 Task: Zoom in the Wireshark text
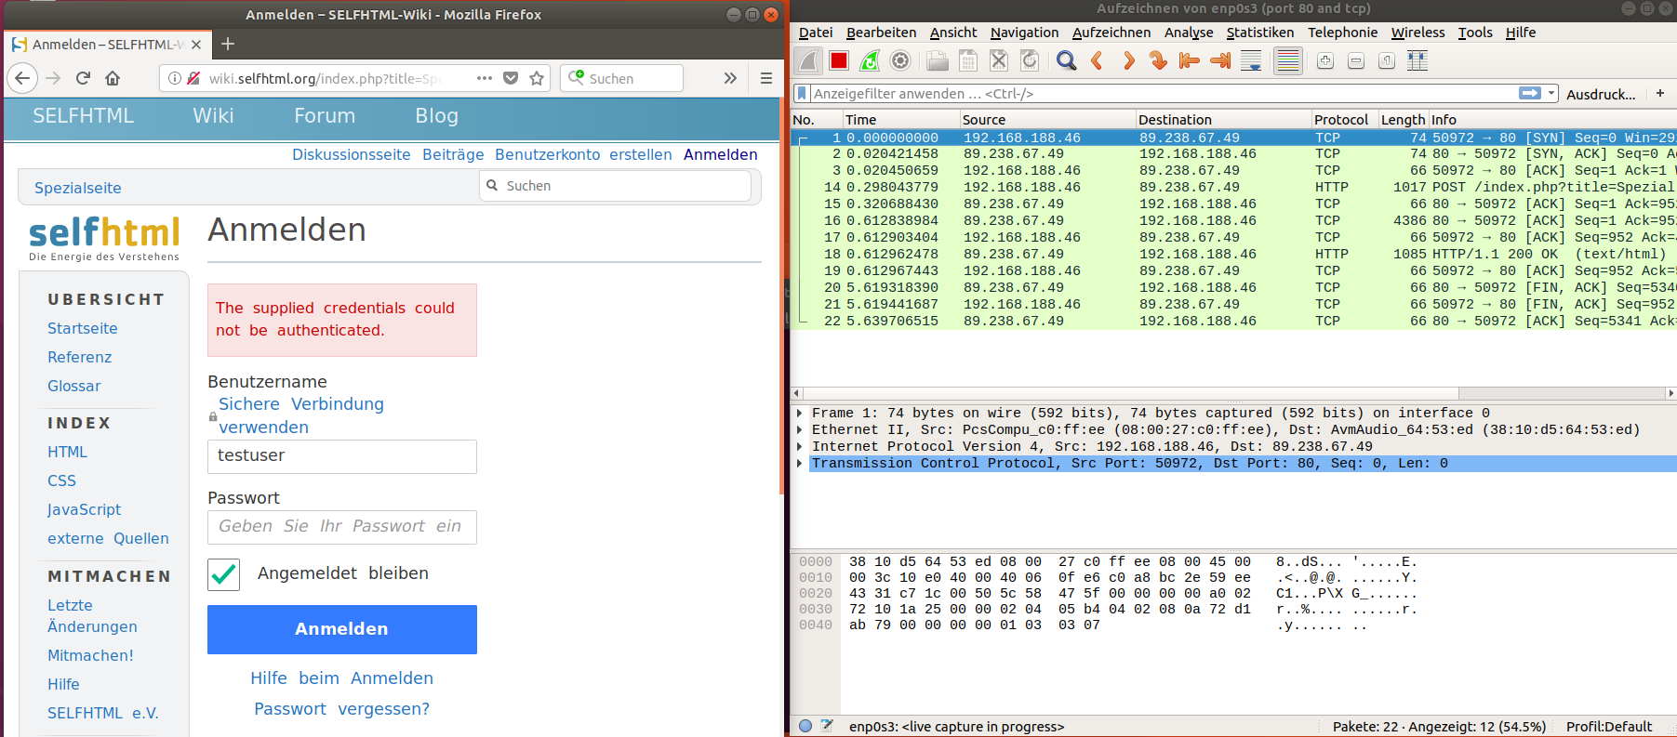coord(1325,61)
